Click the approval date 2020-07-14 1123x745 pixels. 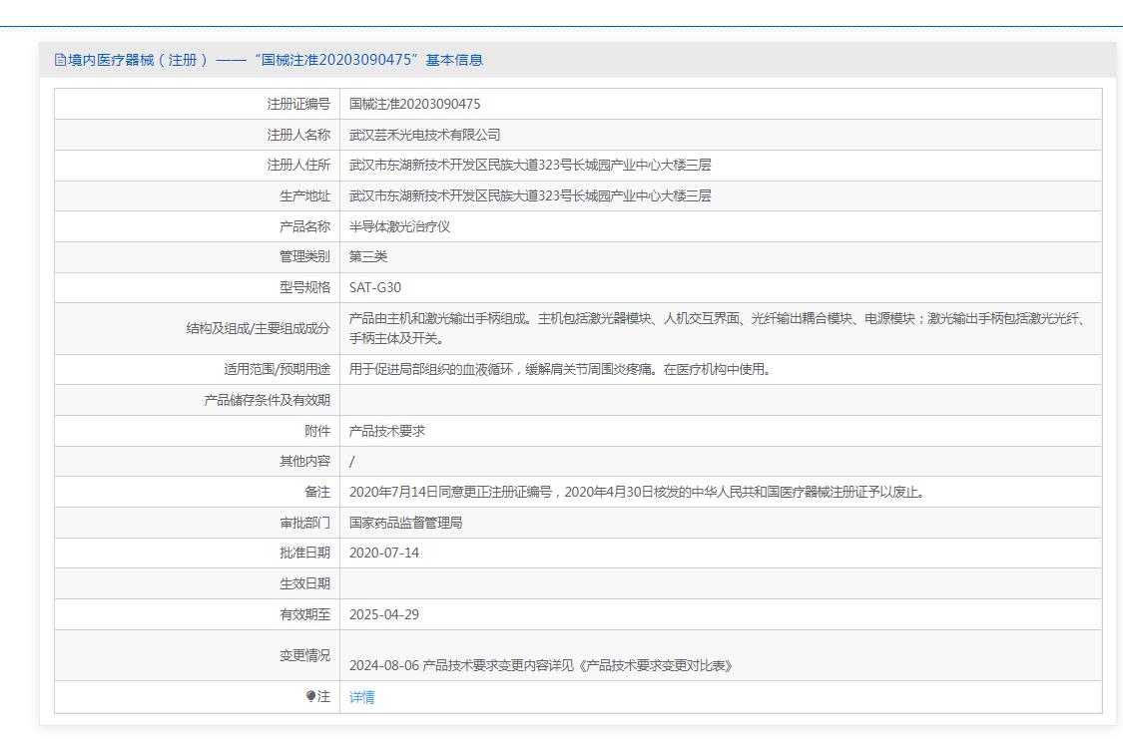click(x=383, y=553)
